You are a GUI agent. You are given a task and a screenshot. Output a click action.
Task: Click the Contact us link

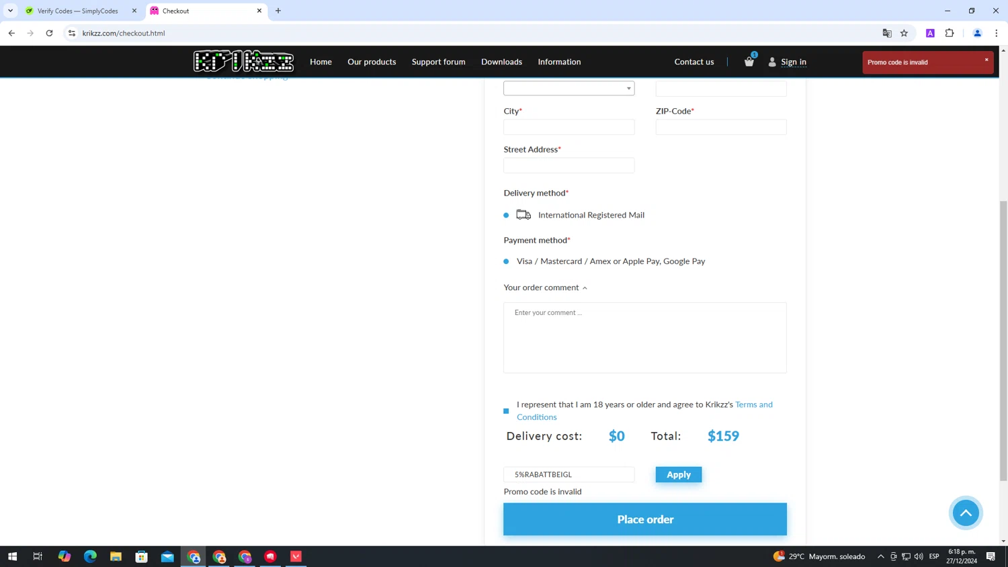(694, 62)
